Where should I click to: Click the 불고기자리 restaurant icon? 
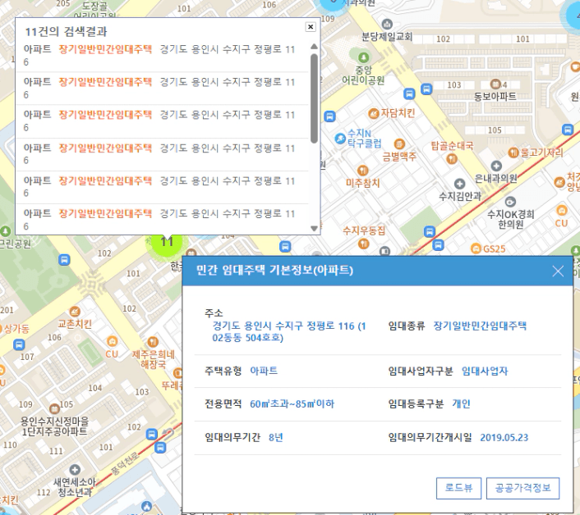coord(513,153)
